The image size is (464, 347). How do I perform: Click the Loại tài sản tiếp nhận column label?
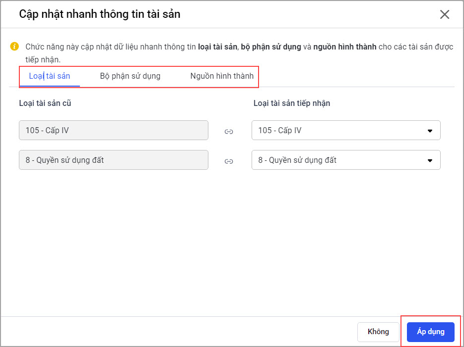pyautogui.click(x=292, y=103)
